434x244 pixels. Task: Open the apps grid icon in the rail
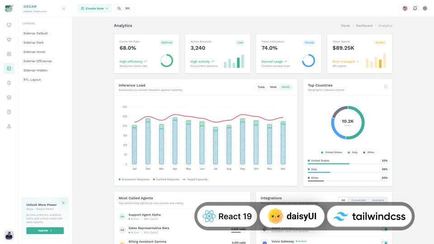click(9, 54)
